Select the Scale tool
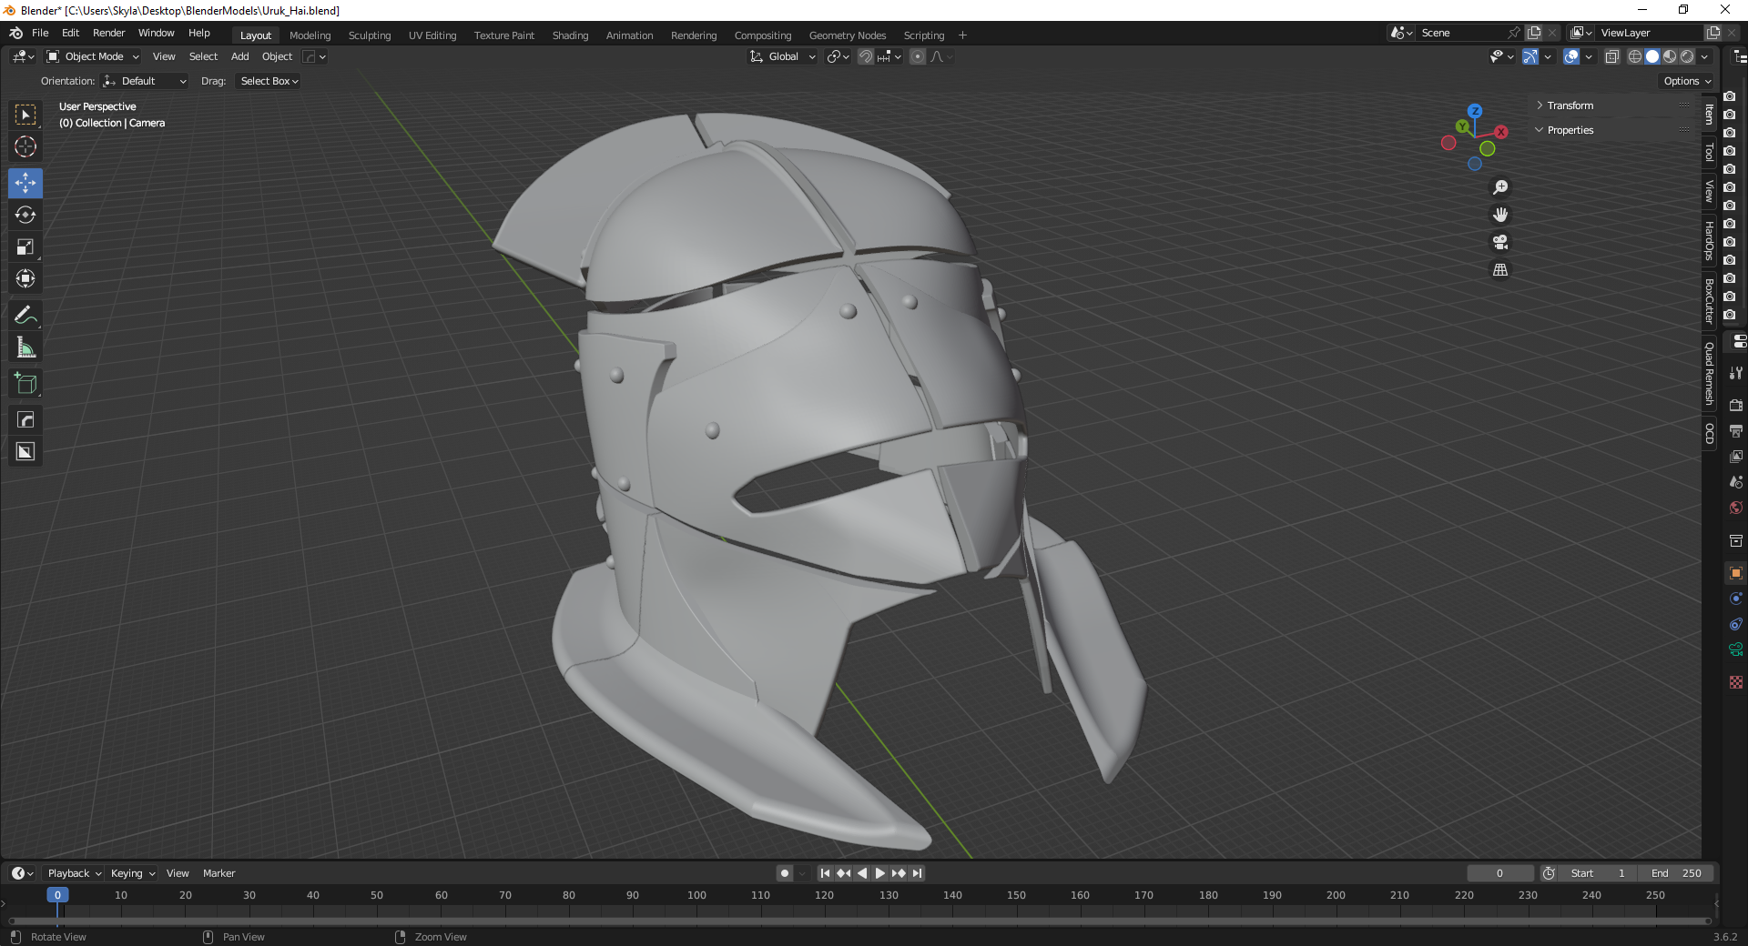Viewport: 1748px width, 946px height. (25, 247)
